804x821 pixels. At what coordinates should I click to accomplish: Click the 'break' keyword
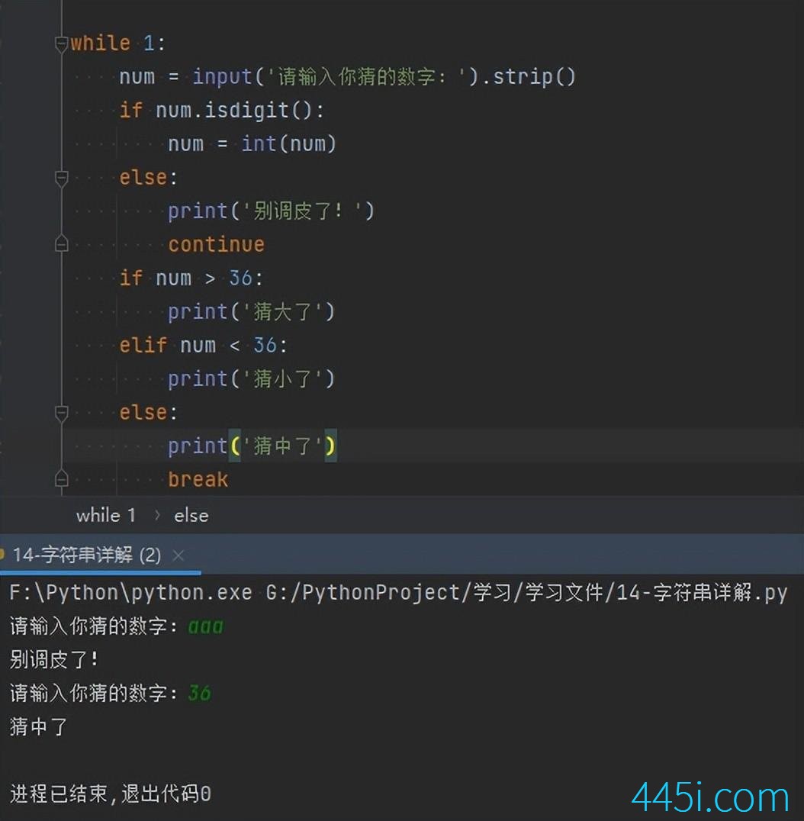coord(198,480)
